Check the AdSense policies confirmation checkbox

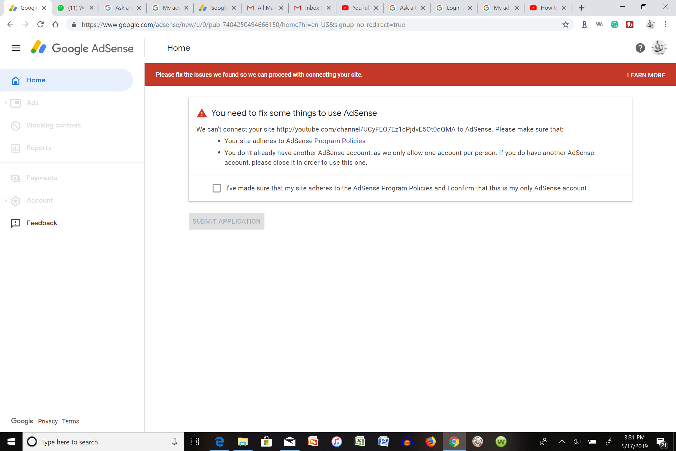tap(217, 188)
